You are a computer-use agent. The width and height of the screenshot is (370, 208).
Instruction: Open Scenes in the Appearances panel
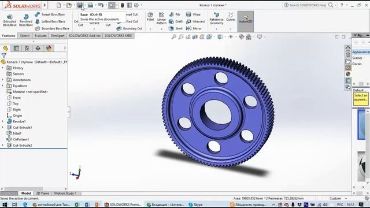pos(357,58)
